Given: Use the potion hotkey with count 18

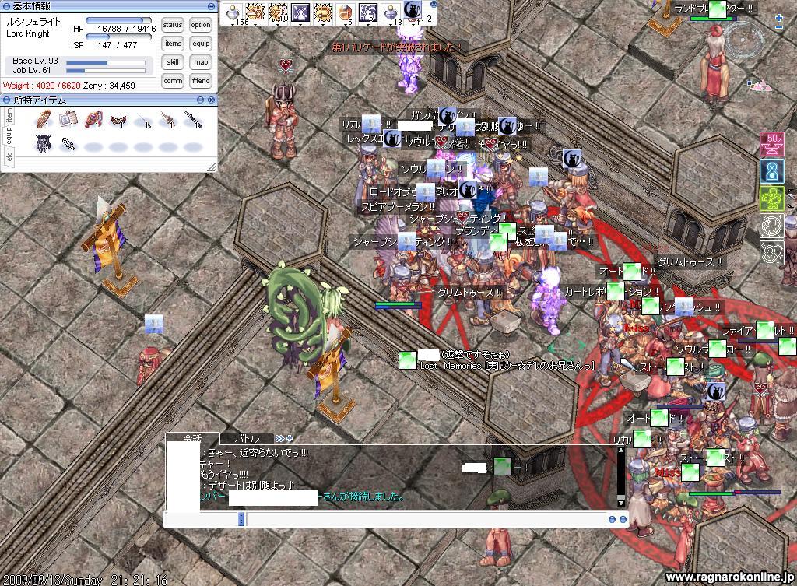Looking at the screenshot, I should (391, 12).
